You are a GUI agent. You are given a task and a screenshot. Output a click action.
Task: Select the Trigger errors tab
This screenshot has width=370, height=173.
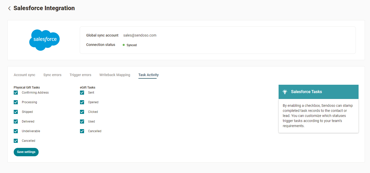[81, 75]
